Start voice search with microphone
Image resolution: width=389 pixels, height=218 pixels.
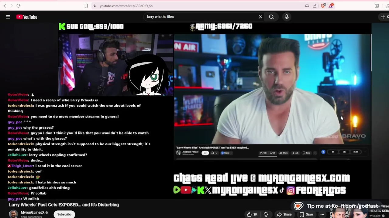287,17
